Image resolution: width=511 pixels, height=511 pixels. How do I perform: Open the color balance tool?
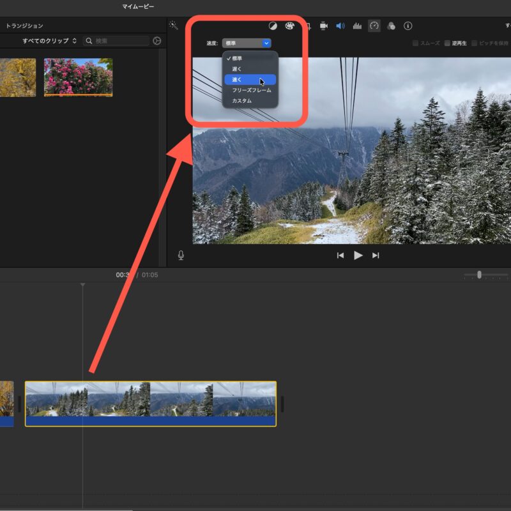point(273,26)
